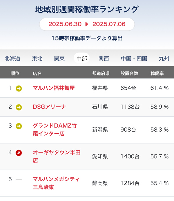
Task: Click the 稼働率 column header
Action: pyautogui.click(x=157, y=73)
